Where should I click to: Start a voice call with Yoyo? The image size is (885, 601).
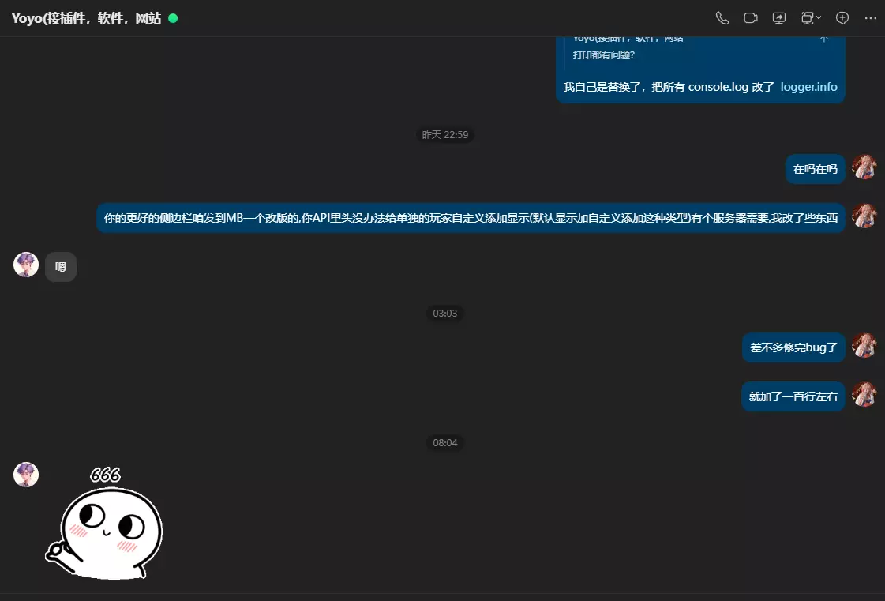tap(722, 18)
